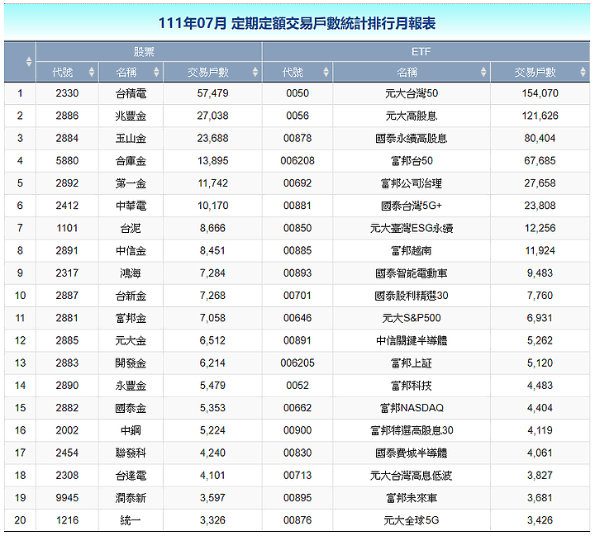Click the 開發金 cell
This screenshot has height=536, width=595.
(x=131, y=363)
